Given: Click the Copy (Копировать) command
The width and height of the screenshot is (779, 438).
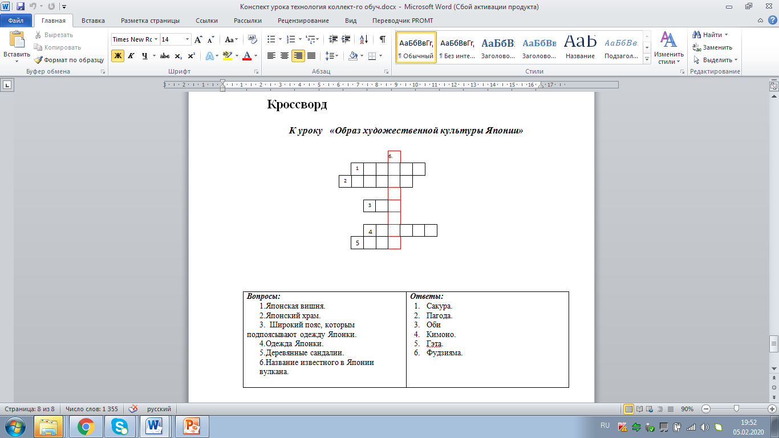Looking at the screenshot, I should click(x=58, y=47).
